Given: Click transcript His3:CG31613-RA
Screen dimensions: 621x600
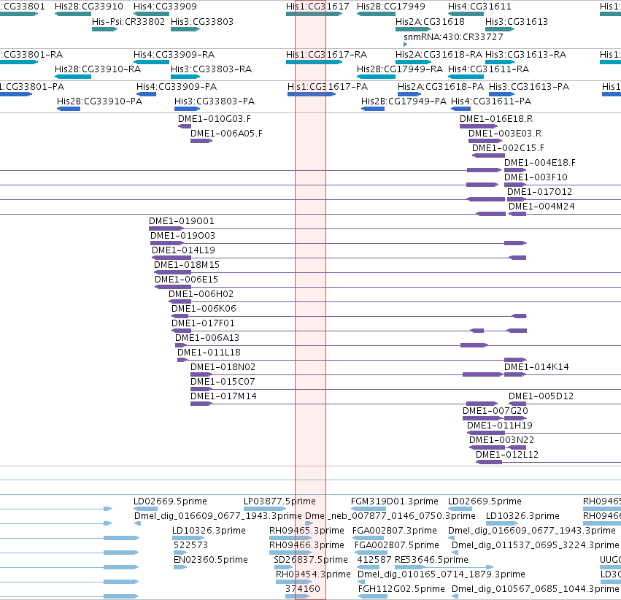Looking at the screenshot, I should pyautogui.click(x=500, y=62).
